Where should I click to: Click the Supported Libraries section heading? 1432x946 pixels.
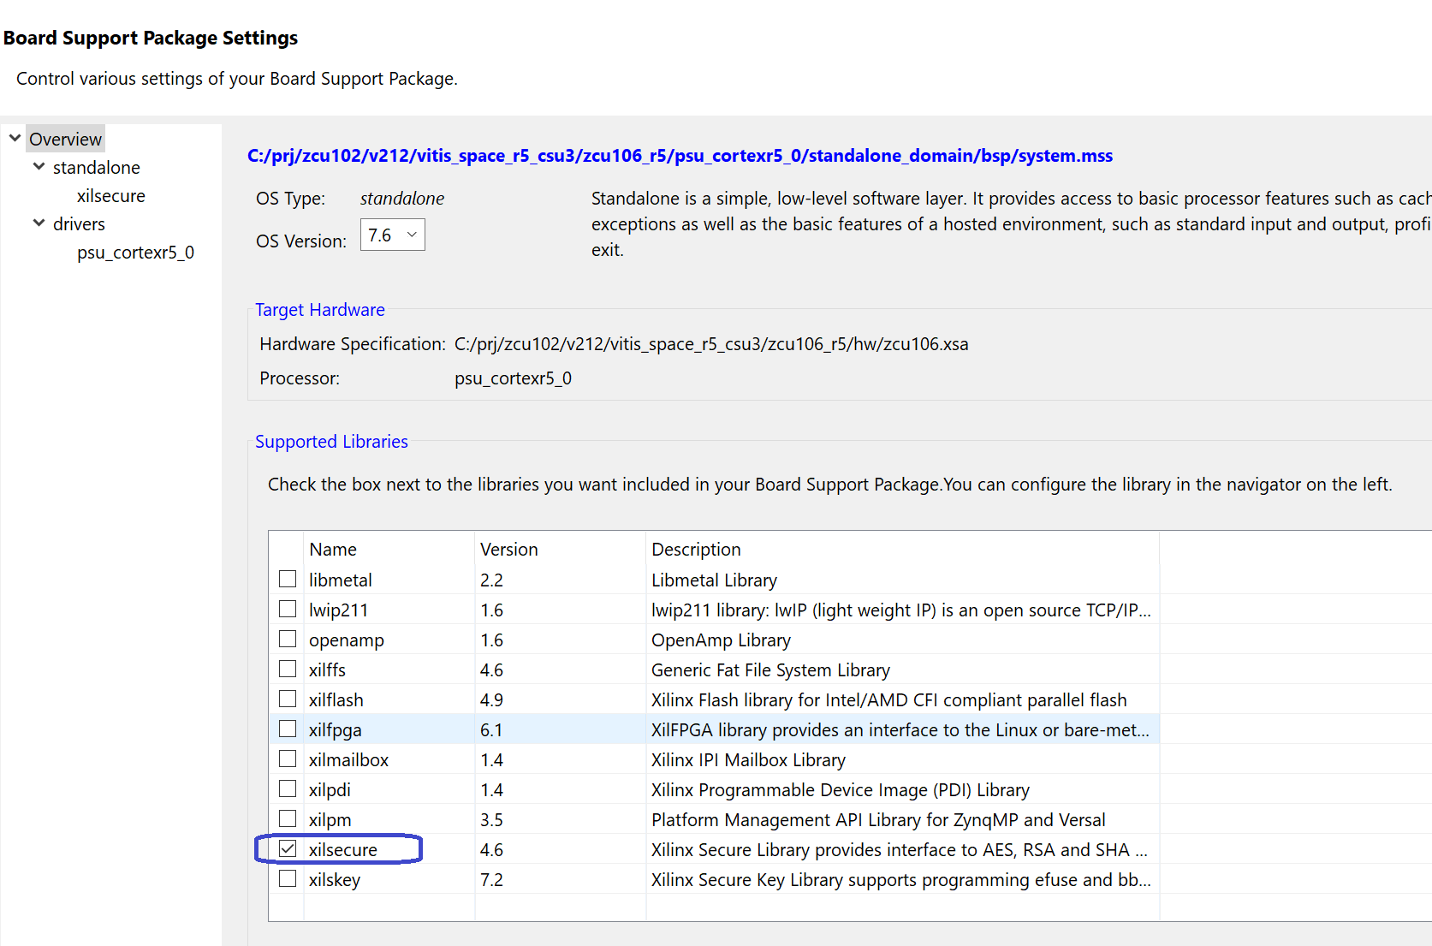[331, 442]
